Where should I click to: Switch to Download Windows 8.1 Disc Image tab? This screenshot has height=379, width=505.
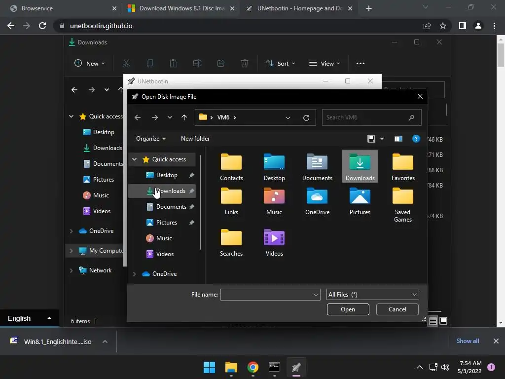pos(181,8)
